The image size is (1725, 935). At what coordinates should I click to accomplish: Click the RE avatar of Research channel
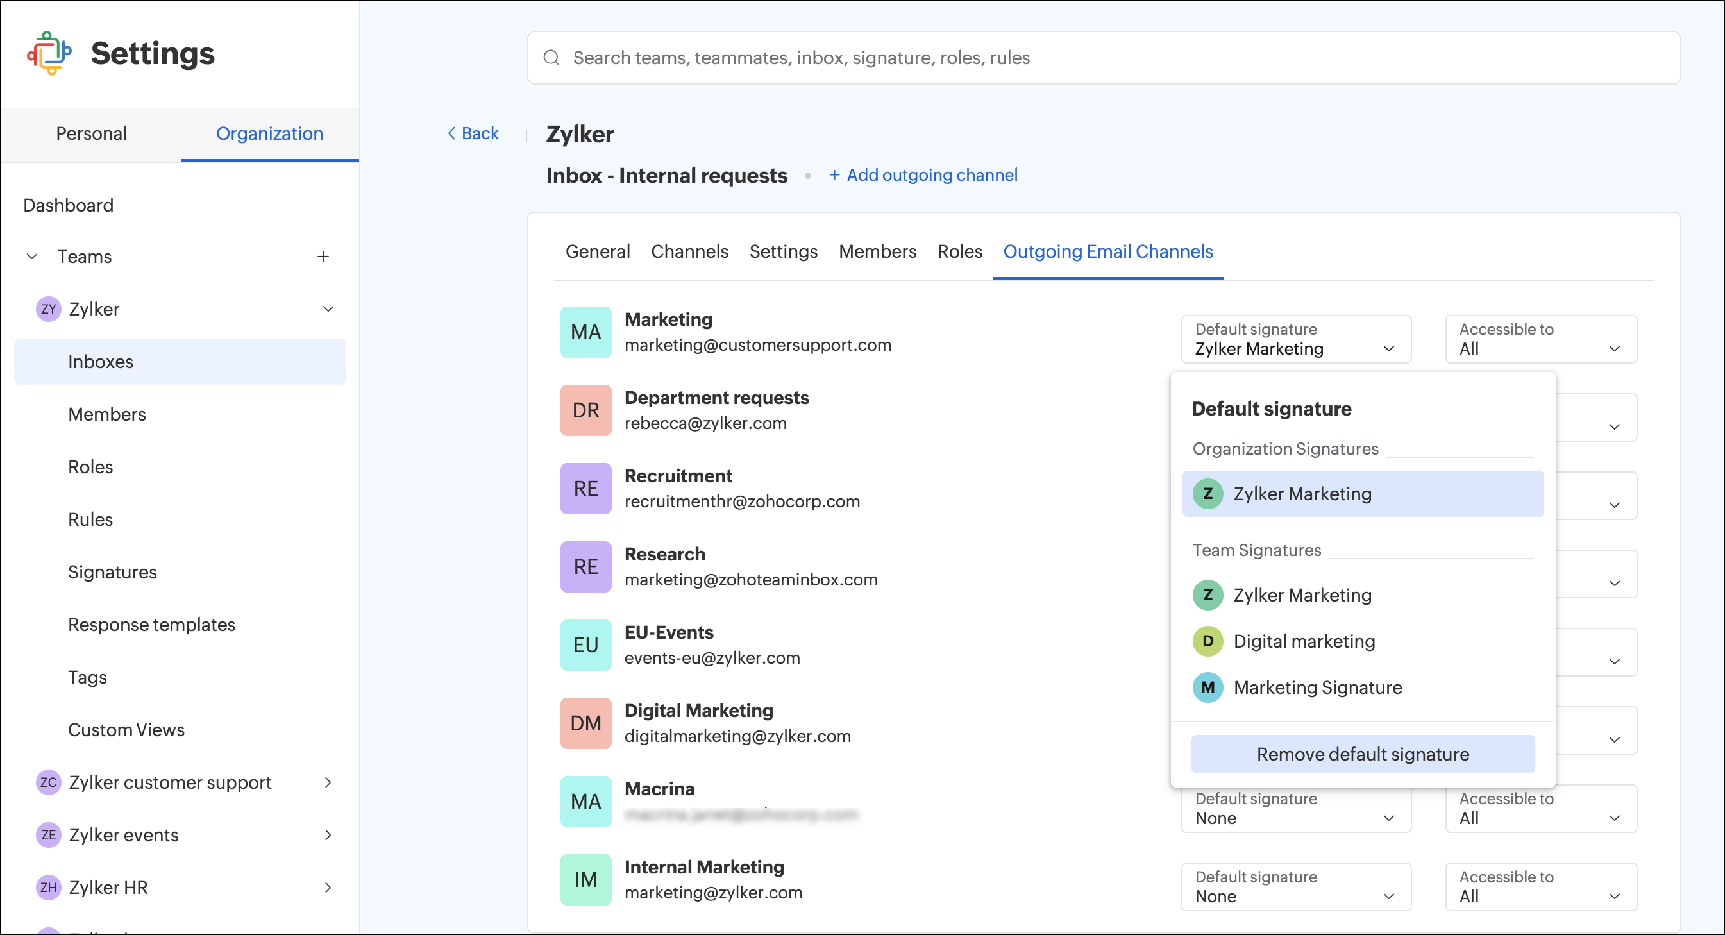click(x=586, y=567)
